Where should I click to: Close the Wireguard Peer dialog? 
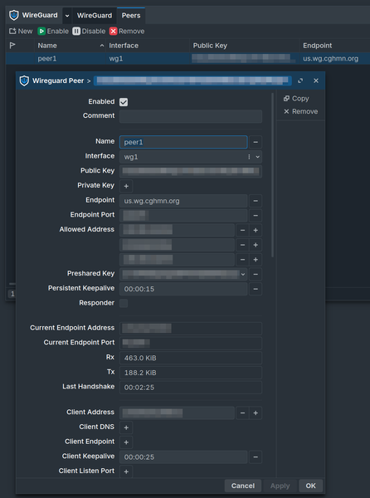(316, 81)
